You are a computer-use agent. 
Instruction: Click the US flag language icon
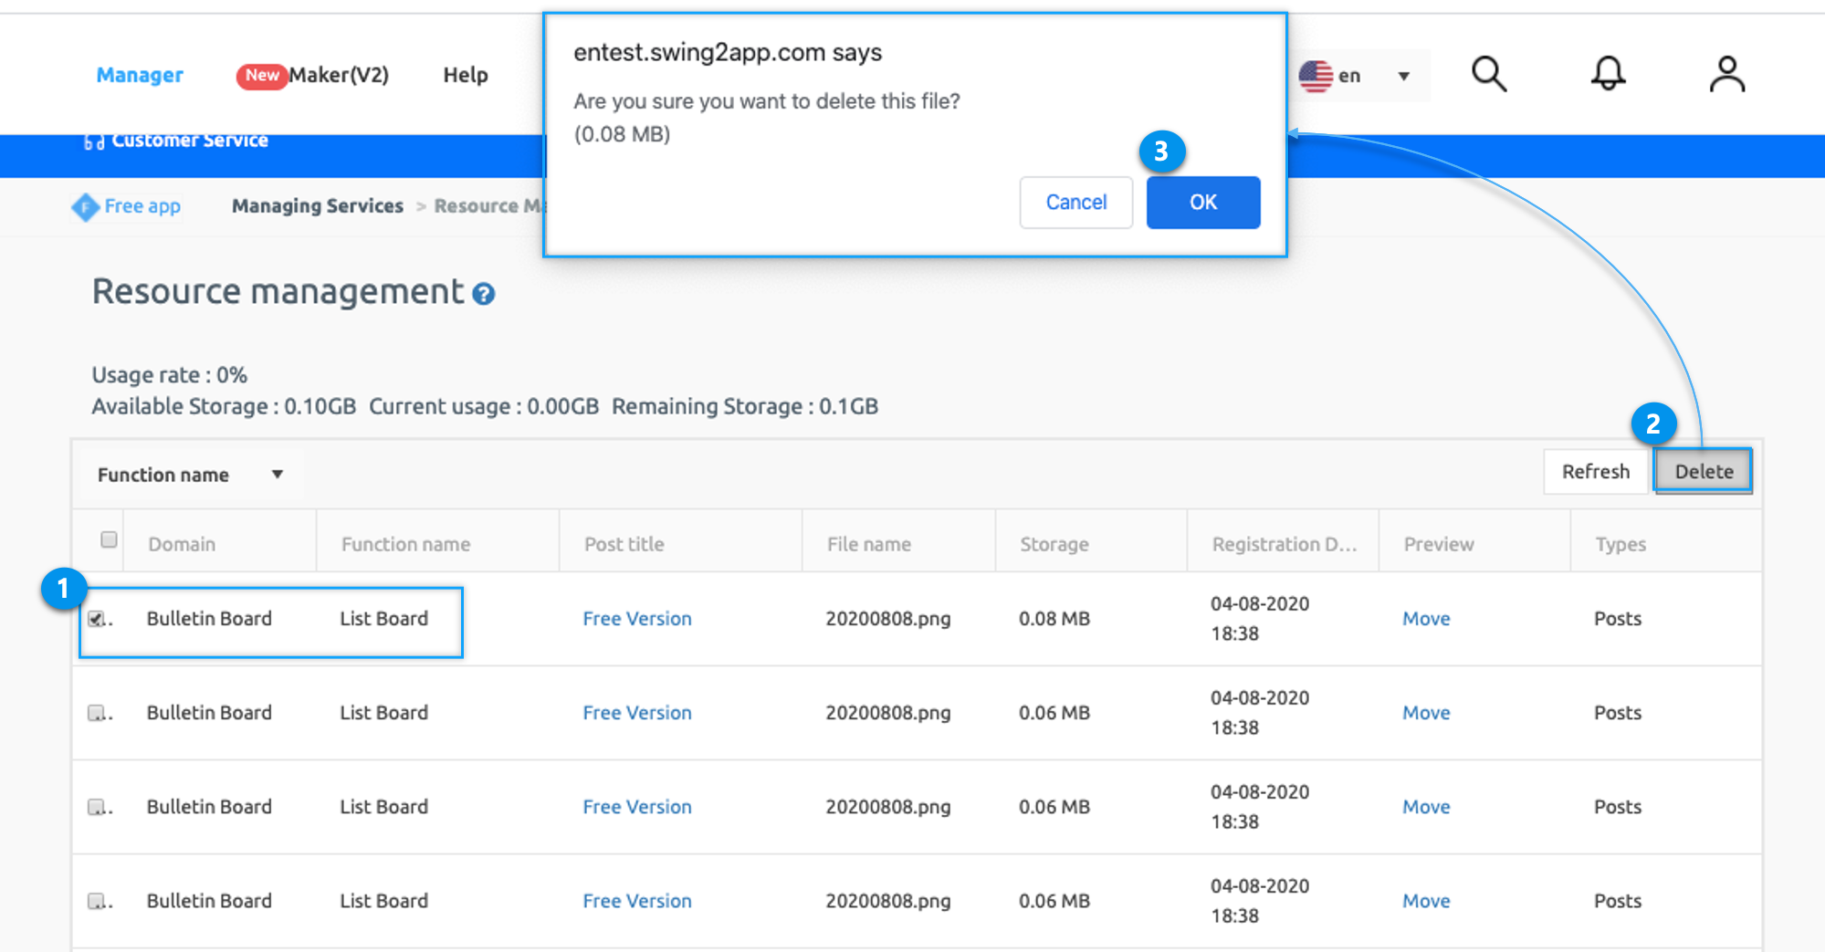[1316, 76]
